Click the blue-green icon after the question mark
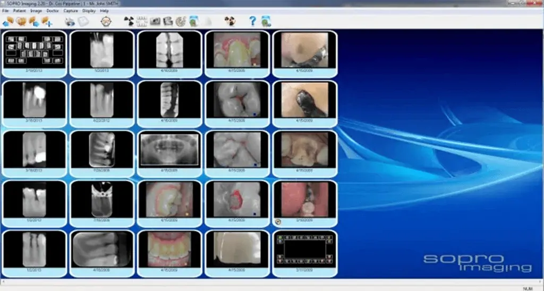 (266, 21)
